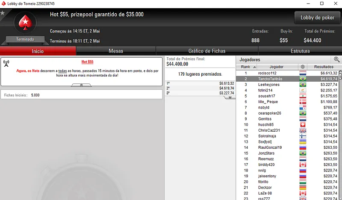Open the Gráfico de Fichas tab
Viewport: 342px width, 200px height.
[207, 51]
